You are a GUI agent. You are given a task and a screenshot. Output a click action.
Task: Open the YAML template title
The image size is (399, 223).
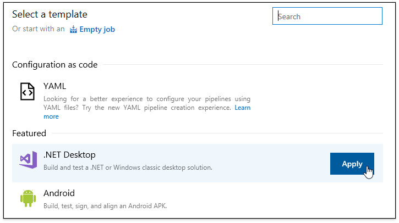[x=54, y=86]
